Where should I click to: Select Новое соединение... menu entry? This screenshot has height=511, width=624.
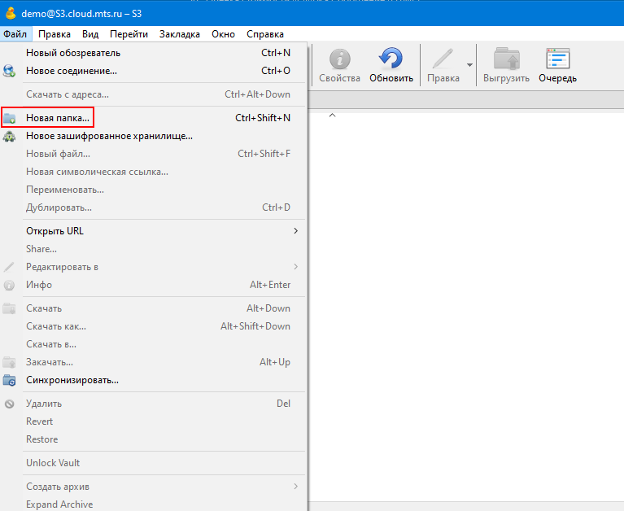[x=72, y=71]
